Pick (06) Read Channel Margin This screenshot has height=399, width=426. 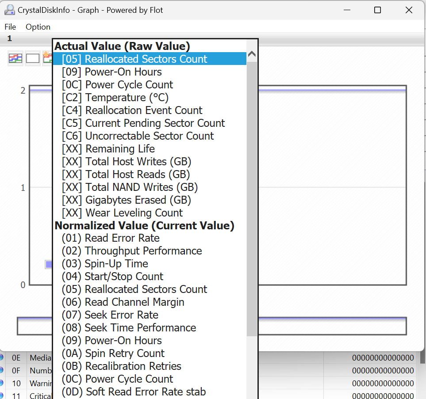[x=150, y=302]
